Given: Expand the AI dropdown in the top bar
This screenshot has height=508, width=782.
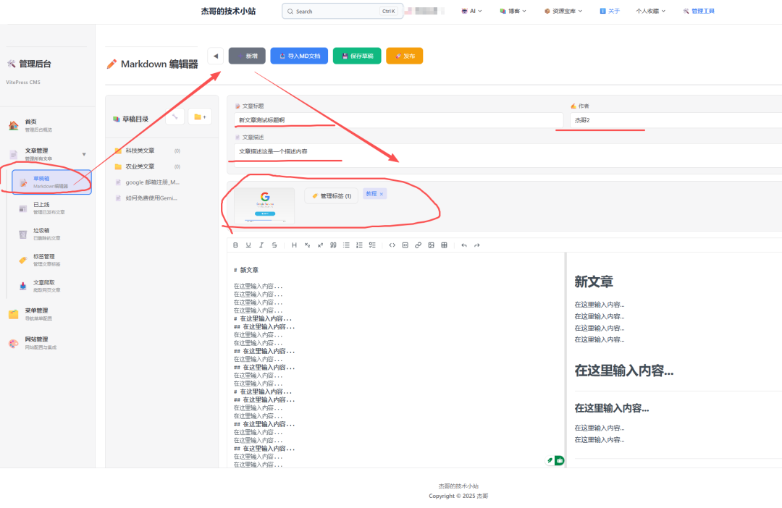Looking at the screenshot, I should [471, 11].
